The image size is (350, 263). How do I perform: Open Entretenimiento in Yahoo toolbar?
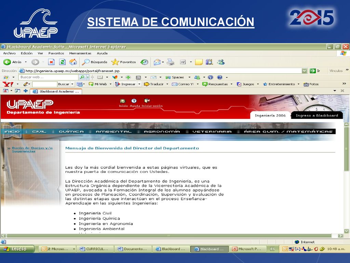[279, 84]
